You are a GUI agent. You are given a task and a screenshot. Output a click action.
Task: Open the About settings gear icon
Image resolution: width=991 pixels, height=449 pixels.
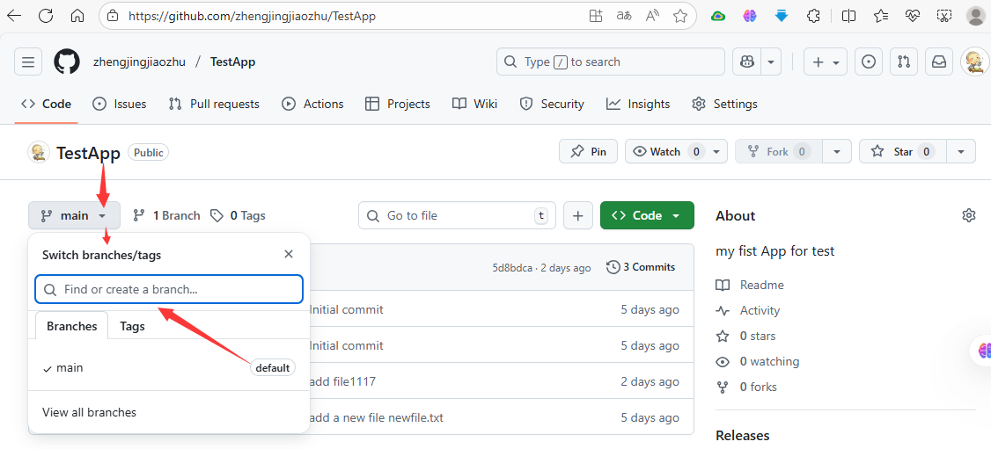968,215
